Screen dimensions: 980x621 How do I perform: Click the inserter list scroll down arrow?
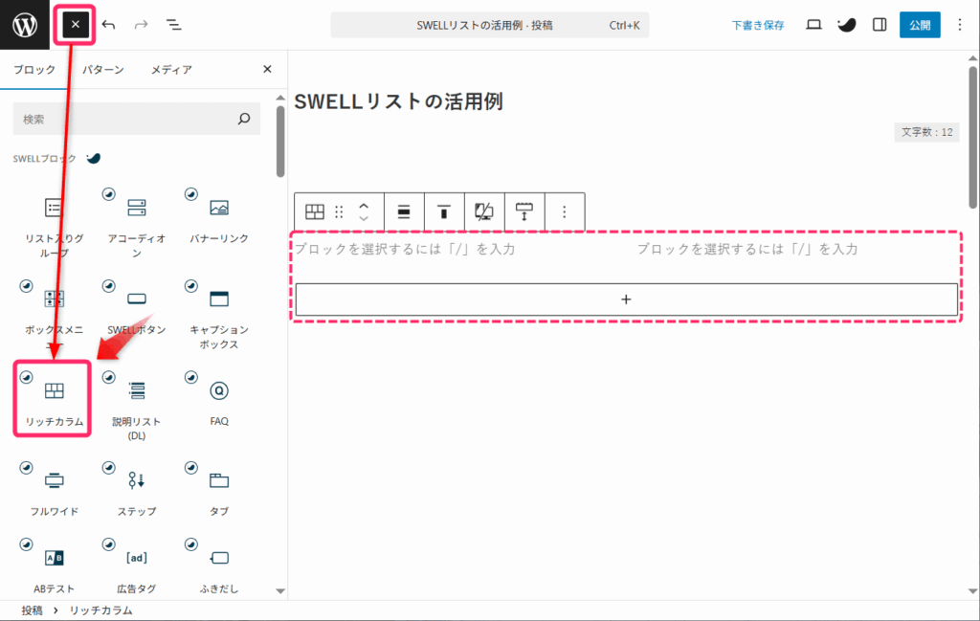(x=280, y=590)
